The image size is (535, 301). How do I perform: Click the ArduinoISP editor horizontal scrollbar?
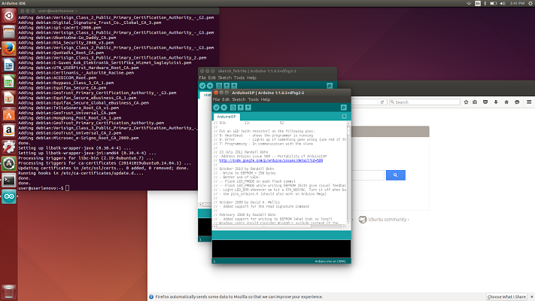[279, 227]
